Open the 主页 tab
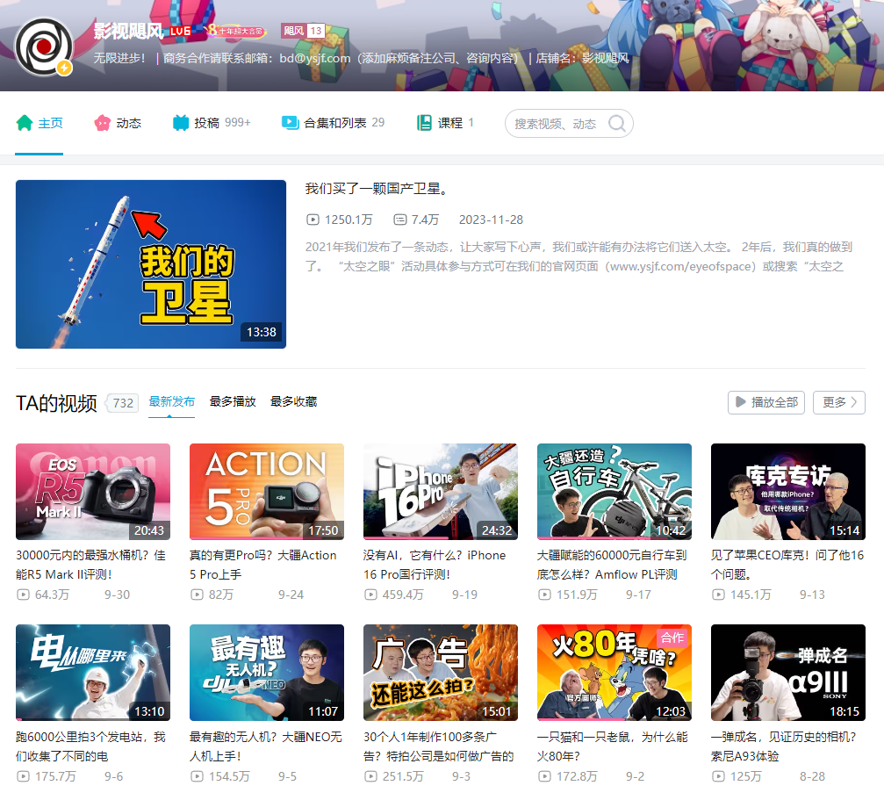Image resolution: width=884 pixels, height=800 pixels. pos(39,123)
